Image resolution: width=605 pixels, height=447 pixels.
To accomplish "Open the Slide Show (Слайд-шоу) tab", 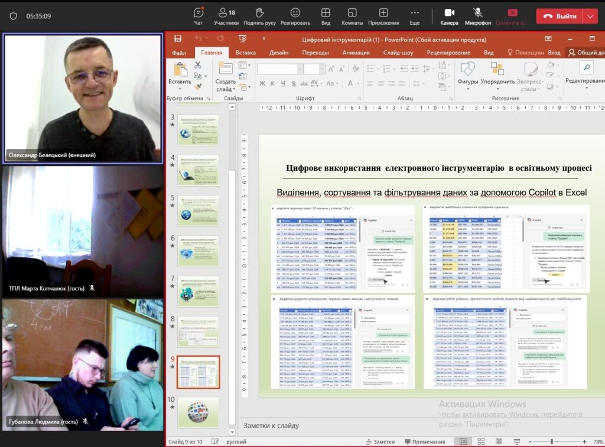I will [x=398, y=53].
